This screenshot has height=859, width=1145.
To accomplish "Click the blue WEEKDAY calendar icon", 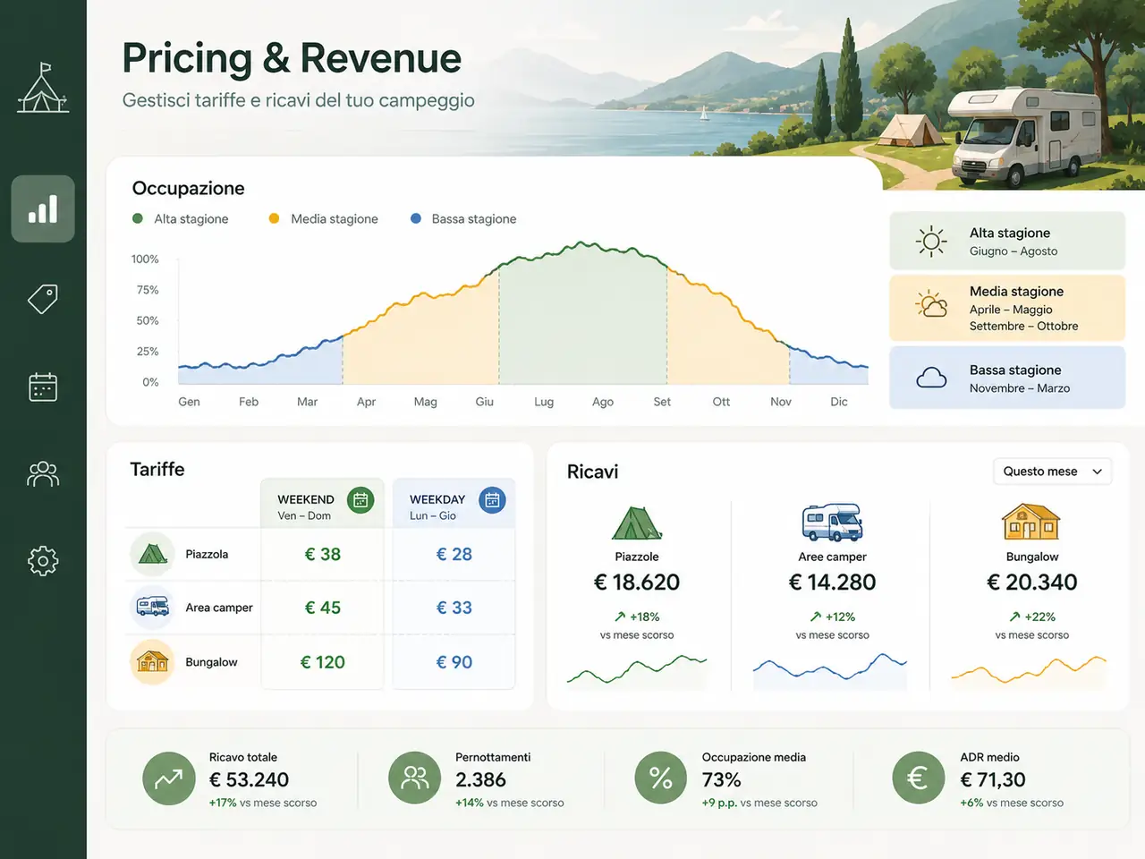I will tap(492, 500).
